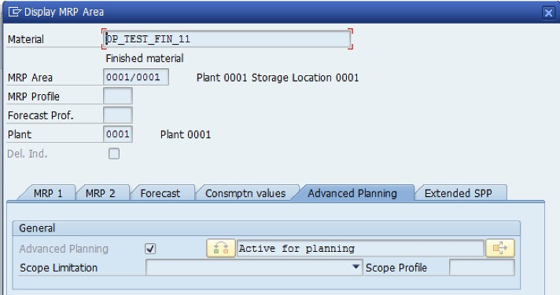Click the Plant field 0001
The width and height of the screenshot is (560, 295).
pos(118,134)
